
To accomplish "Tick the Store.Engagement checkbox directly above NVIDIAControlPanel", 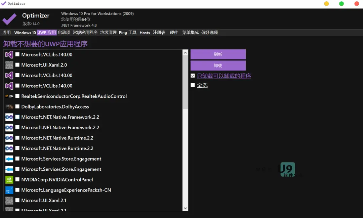I will point(17,169).
